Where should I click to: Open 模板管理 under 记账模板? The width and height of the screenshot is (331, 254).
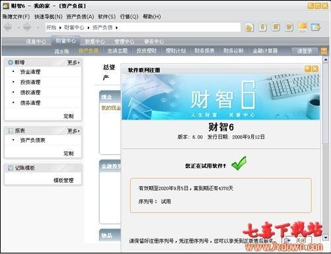click(63, 180)
